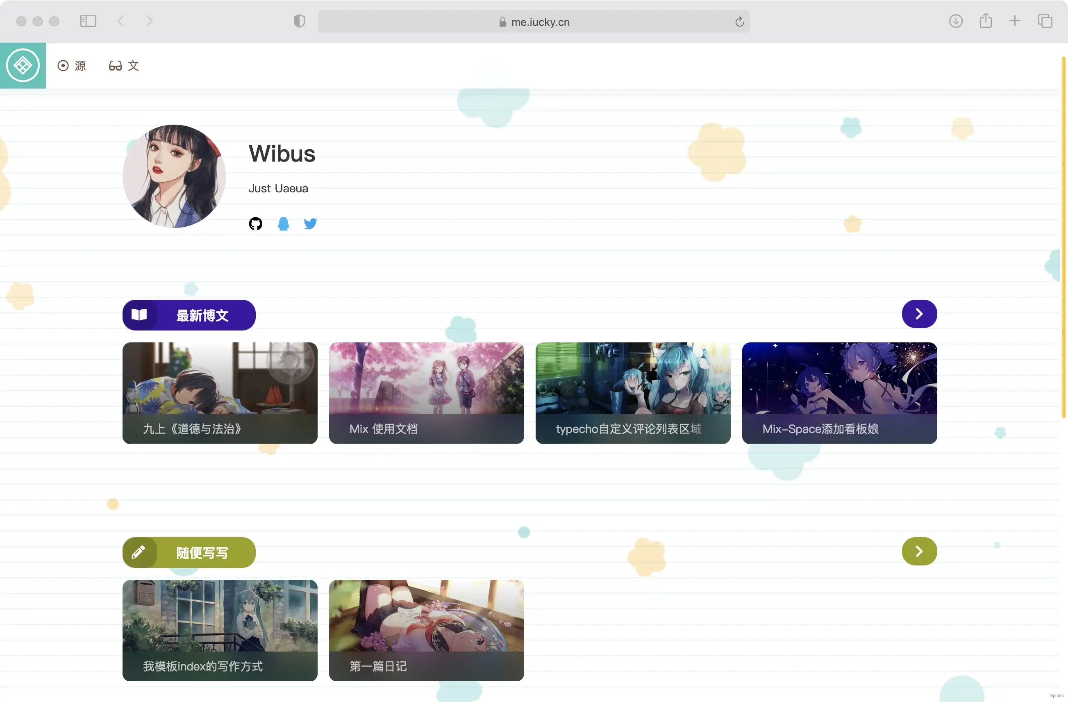Open a new Safari tab

tap(1015, 21)
